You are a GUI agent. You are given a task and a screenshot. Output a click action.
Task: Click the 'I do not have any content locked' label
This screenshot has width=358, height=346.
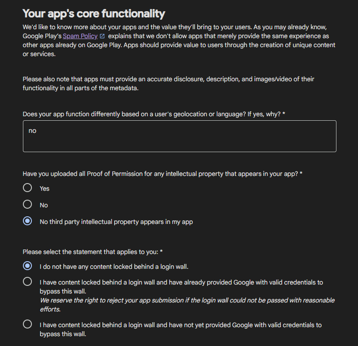114,267
